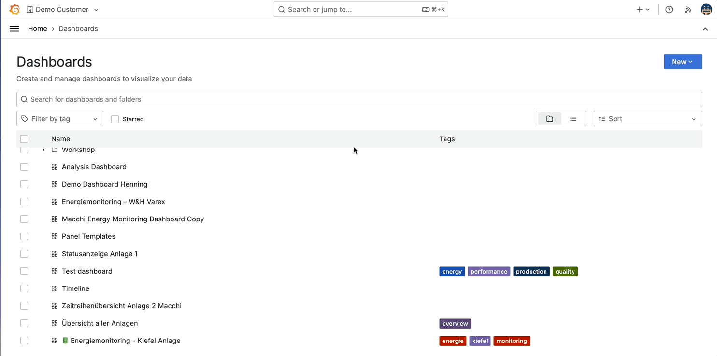Open the Demo Customer organization switcher

63,9
